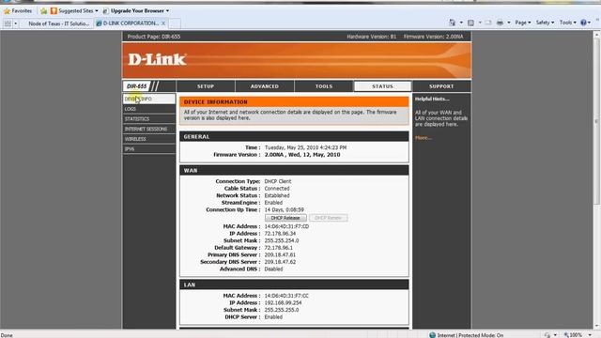Click LAN IP address 192.168.99.254
Screen dimensions: 601x338
(283, 302)
